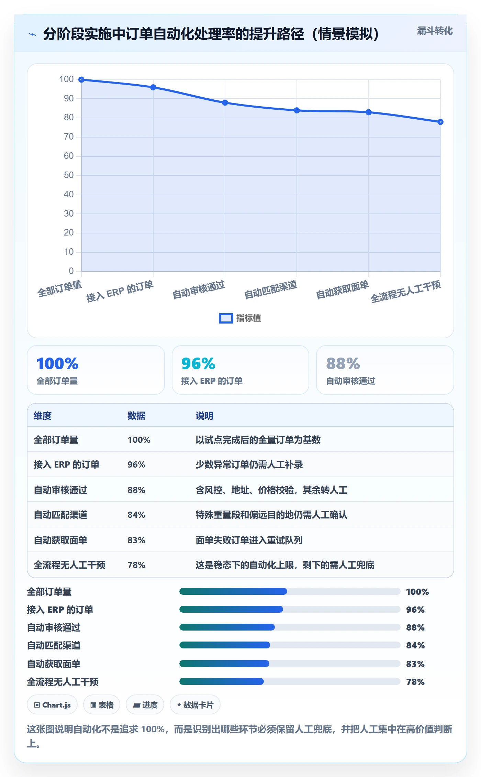The width and height of the screenshot is (481, 777).
Task: Click the progress bar for 自动获取面单
Action: point(290,664)
